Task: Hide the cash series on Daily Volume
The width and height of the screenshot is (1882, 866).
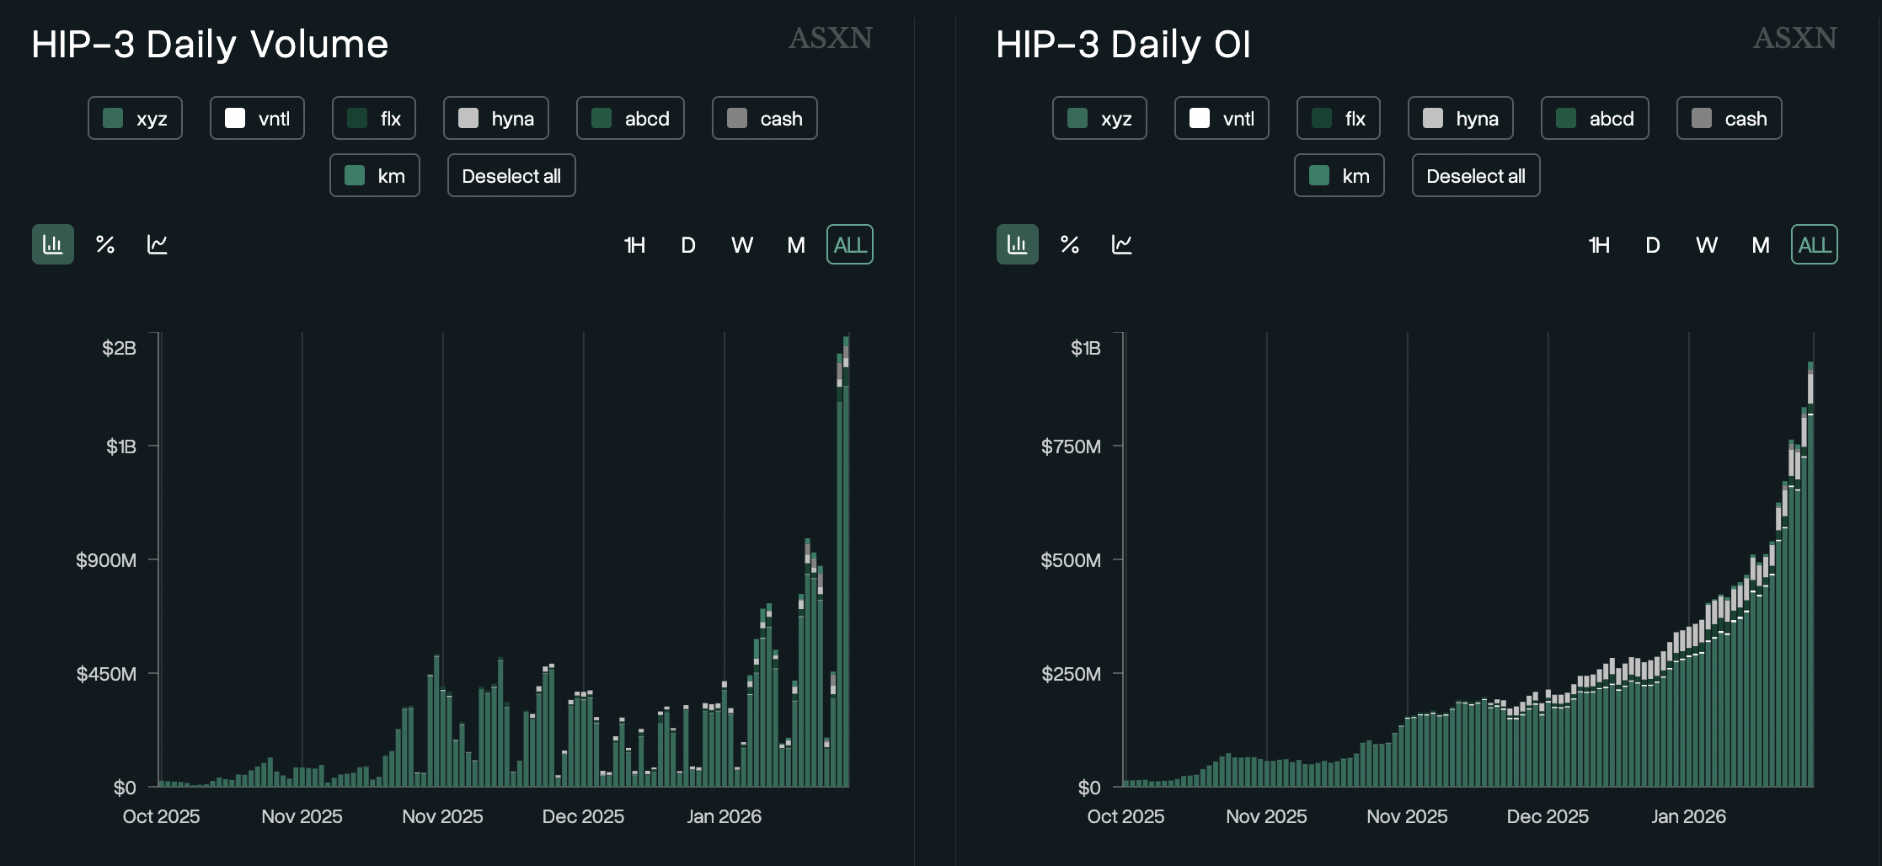Action: 764,118
